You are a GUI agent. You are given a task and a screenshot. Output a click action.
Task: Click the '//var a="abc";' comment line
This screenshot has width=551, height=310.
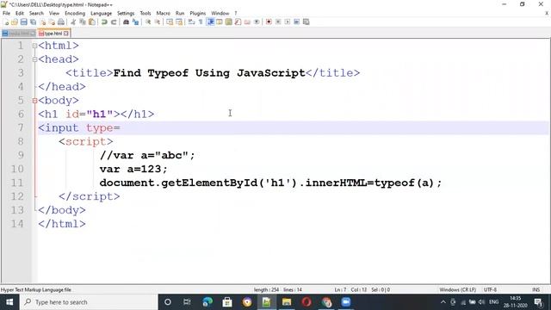coord(147,155)
